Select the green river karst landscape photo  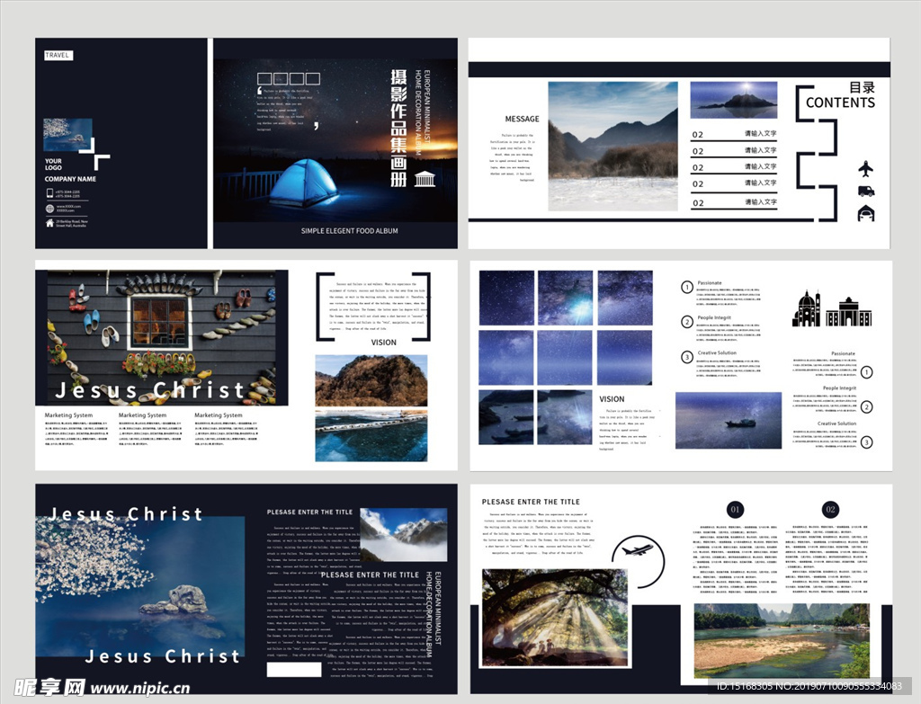782,640
